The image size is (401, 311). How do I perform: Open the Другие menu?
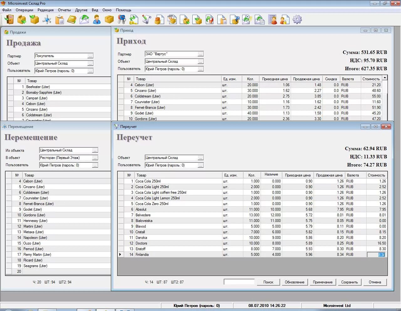[x=81, y=10]
